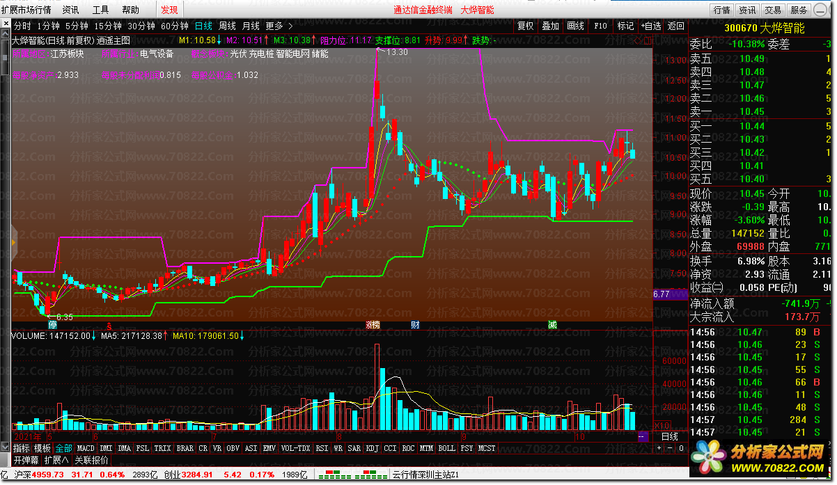This screenshot has height=485, width=837.
Task: Select the BOLL indicator
Action: pyautogui.click(x=446, y=448)
